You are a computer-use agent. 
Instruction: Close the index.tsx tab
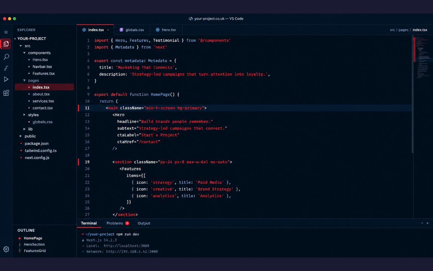pyautogui.click(x=108, y=30)
